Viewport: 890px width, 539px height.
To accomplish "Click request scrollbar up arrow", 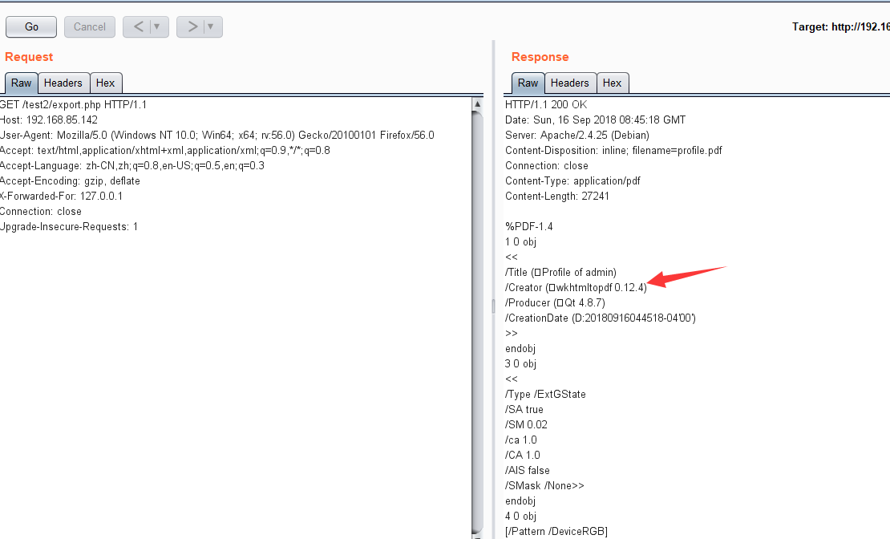I will pos(477,104).
